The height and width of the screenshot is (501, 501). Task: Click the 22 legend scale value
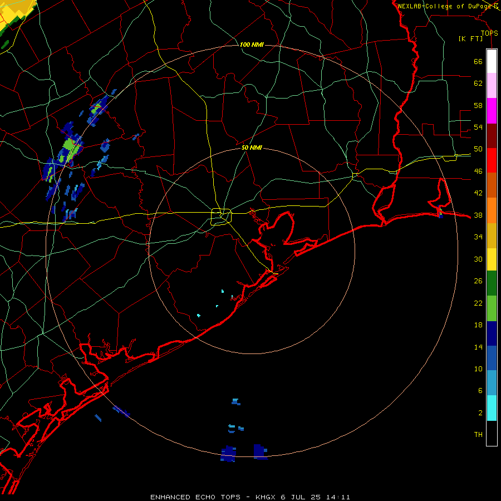coord(478,303)
